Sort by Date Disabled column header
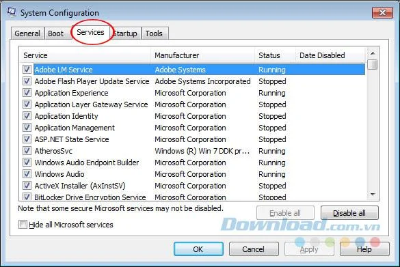 pyautogui.click(x=331, y=55)
